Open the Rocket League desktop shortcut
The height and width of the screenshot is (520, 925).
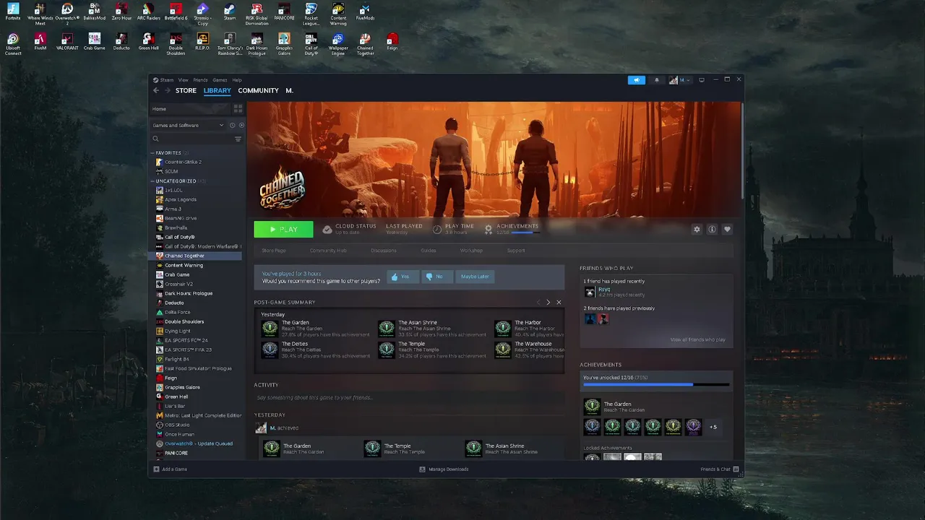[311, 14]
